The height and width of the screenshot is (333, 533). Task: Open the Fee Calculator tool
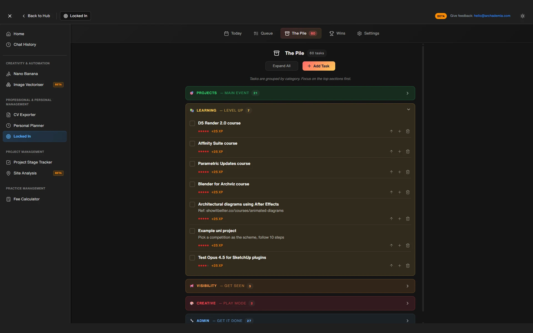point(26,199)
